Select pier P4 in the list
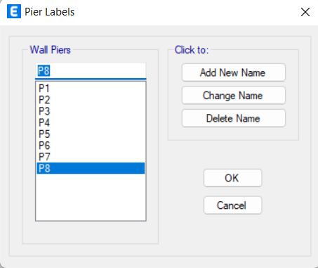 [91, 122]
